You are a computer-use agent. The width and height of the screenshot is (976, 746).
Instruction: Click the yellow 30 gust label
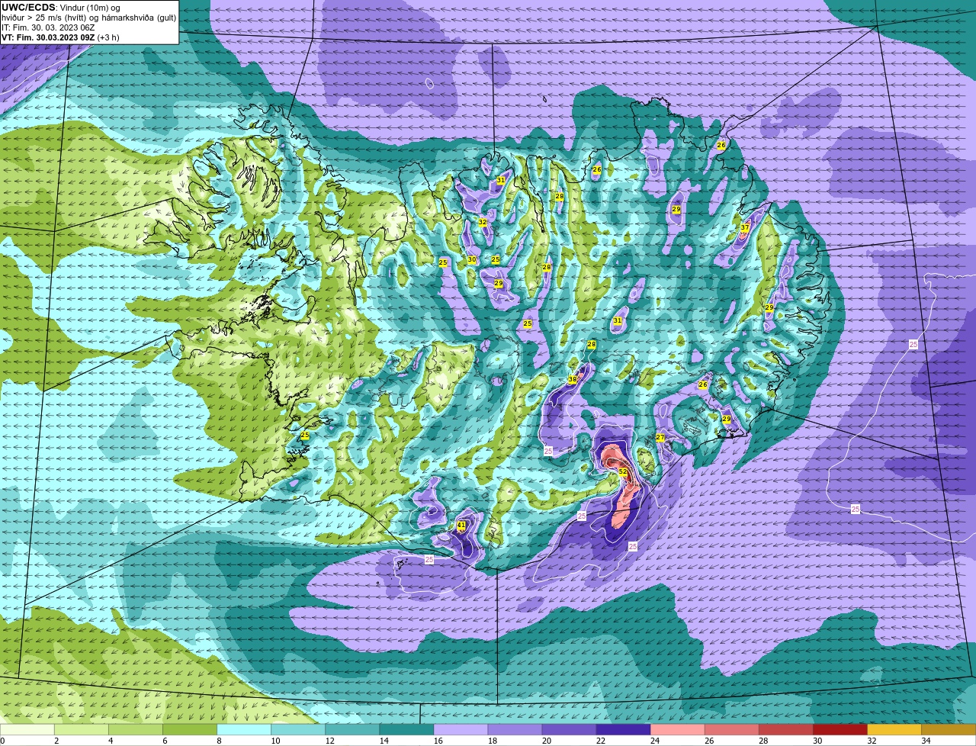[471, 260]
